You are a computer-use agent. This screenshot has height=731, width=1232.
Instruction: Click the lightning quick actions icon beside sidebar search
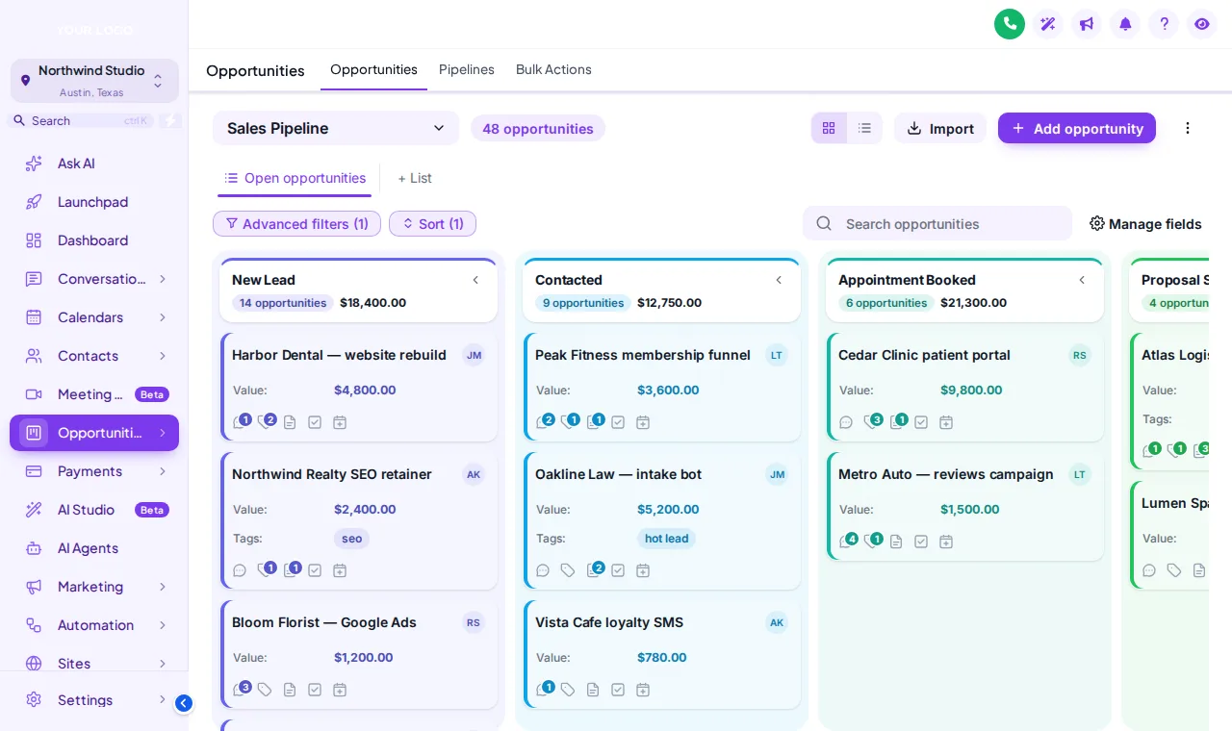click(169, 120)
